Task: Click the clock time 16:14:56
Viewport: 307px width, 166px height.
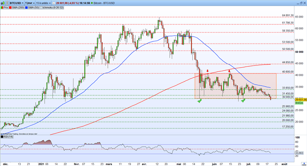Action: [x=84, y=3]
